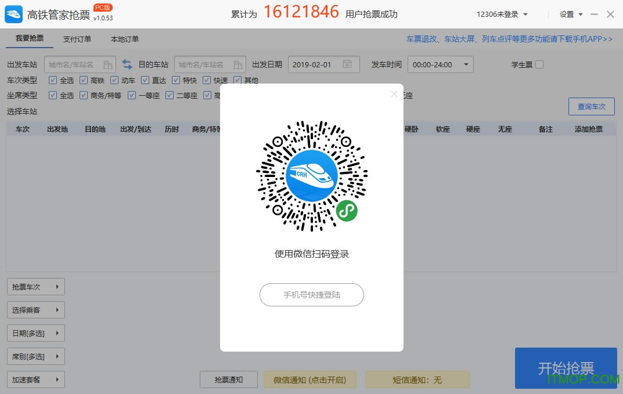
Task: Click the orange PC版 badge
Action: coord(103,8)
